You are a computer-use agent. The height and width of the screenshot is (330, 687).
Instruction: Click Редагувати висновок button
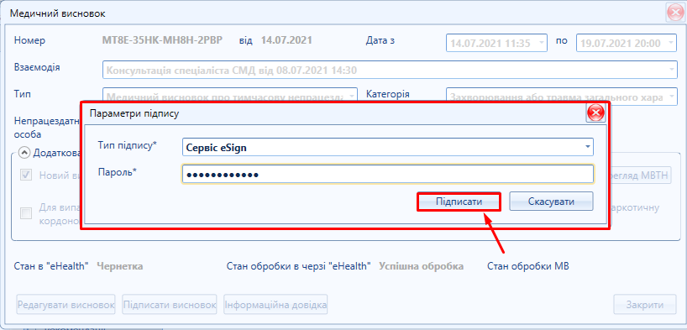pyautogui.click(x=66, y=305)
